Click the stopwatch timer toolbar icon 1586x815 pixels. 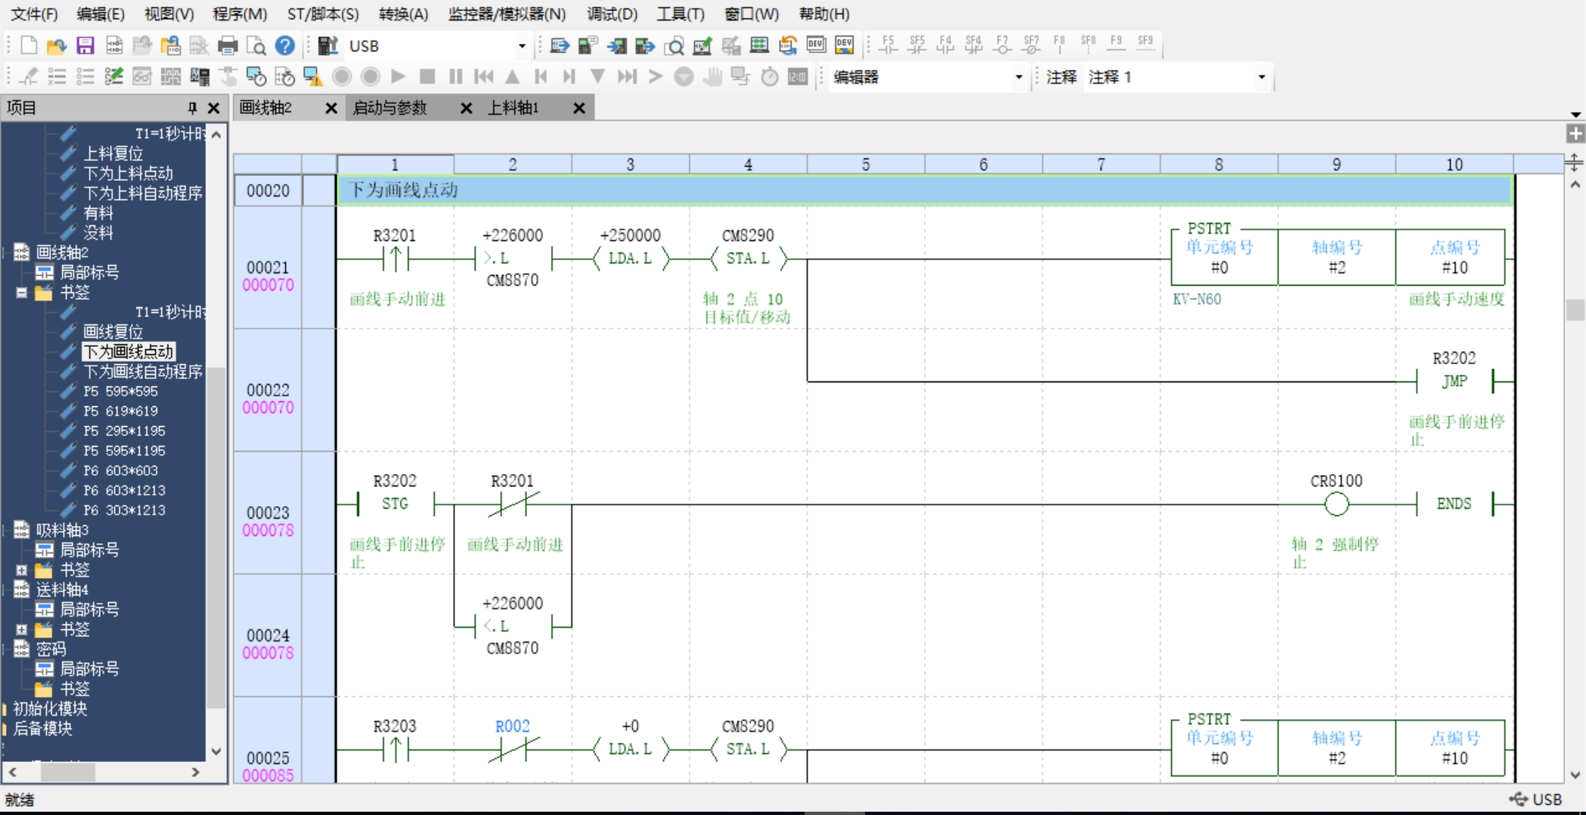[x=769, y=77]
